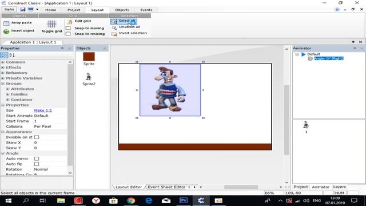
Task: Click the Insert object green icon
Action: tap(6, 31)
